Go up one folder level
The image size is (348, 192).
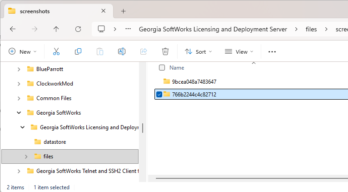(x=56, y=29)
